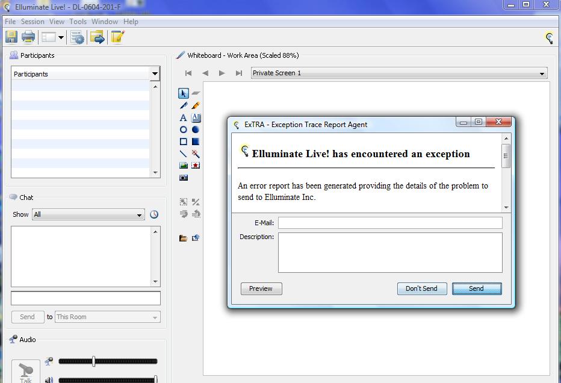Select the Text Editor tool icon
This screenshot has width=561, height=383.
coord(196,118)
